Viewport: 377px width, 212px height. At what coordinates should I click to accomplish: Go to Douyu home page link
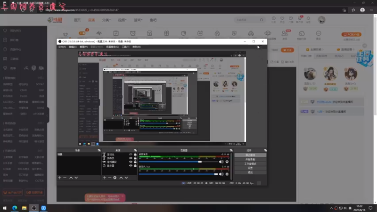coord(77,20)
